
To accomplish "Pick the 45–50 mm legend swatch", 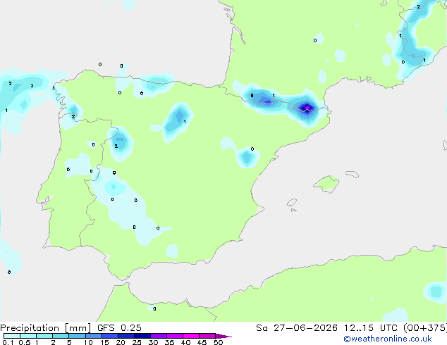I will coord(207,336).
